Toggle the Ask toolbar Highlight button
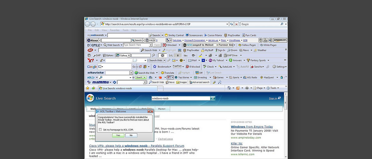The image size is (372, 159). click(x=169, y=50)
